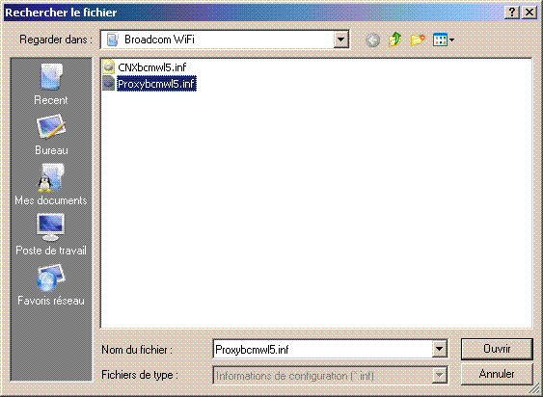Click the Annuler button
This screenshot has height=397, width=543.
(x=497, y=374)
